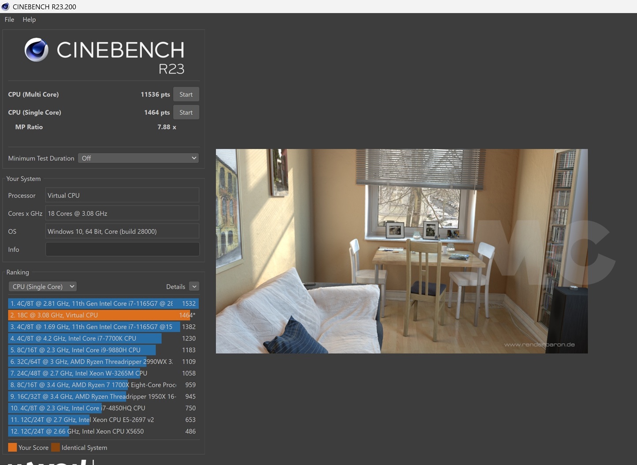Select ranking row 1 i7-1165G7 @ 2.81 GHz
637x465 pixels.
coord(103,304)
